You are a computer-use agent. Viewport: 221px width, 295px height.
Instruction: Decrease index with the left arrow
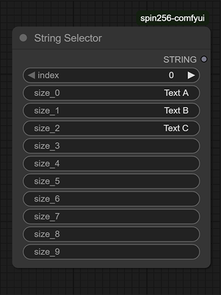pos(31,76)
